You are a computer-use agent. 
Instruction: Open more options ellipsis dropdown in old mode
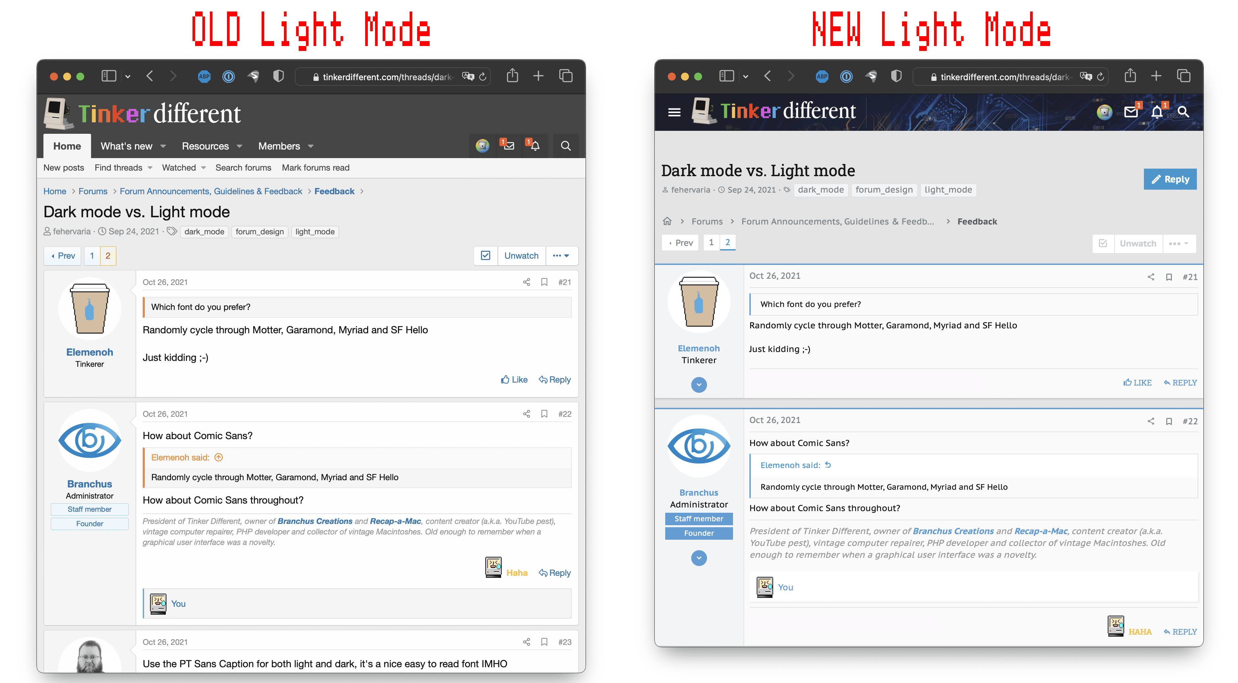(561, 256)
